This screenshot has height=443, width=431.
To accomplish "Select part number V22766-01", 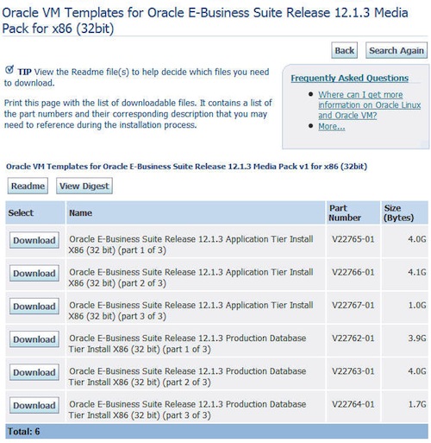I will [x=353, y=272].
